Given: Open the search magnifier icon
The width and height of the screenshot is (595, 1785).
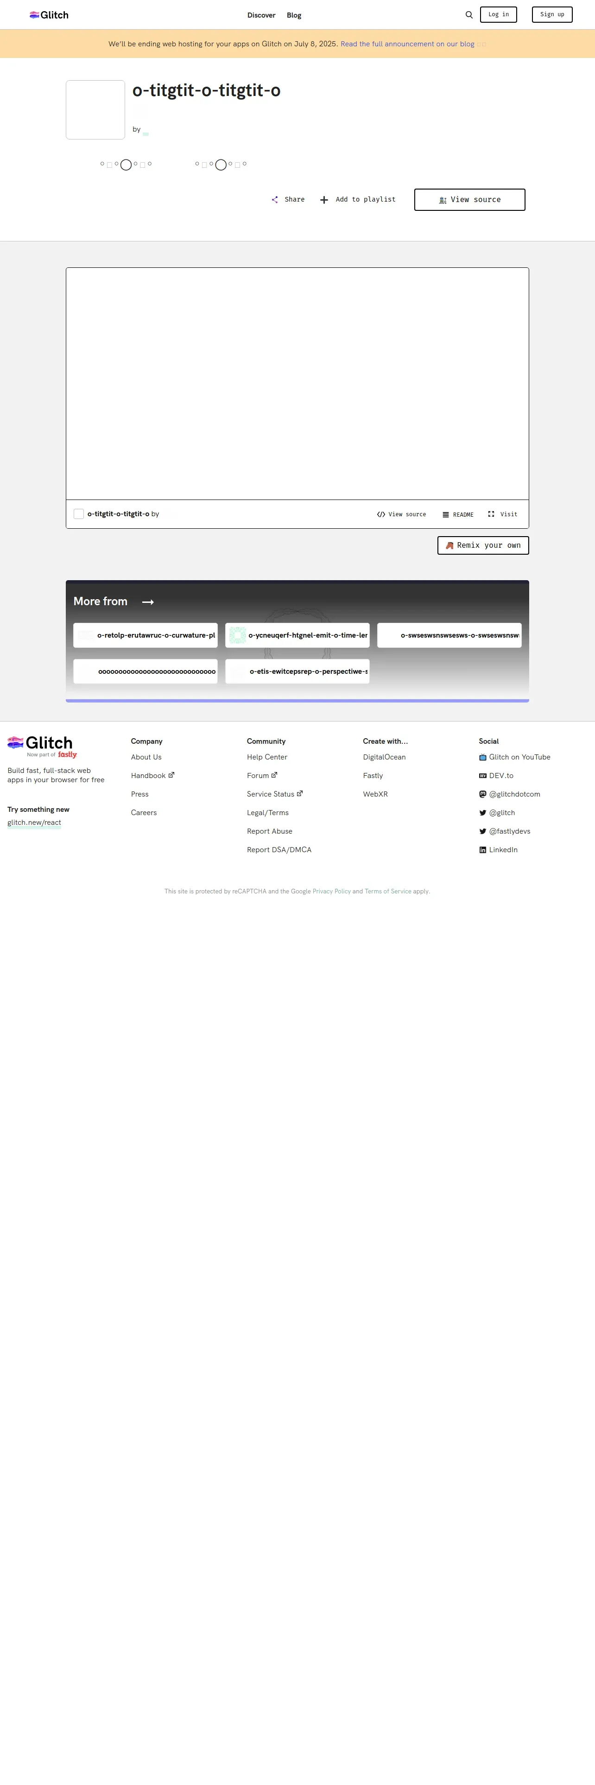Looking at the screenshot, I should [x=469, y=14].
